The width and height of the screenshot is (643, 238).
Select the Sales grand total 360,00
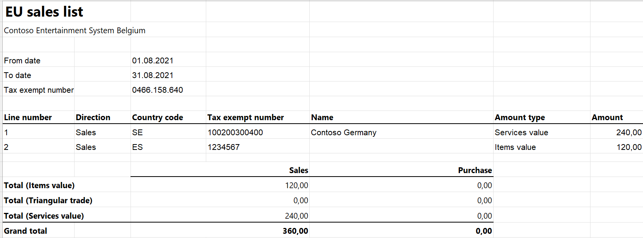point(295,231)
